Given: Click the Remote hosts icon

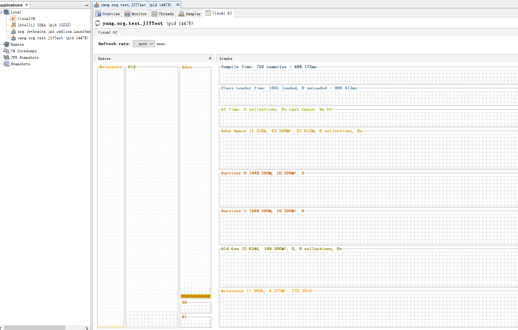Looking at the screenshot, I should [x=6, y=44].
